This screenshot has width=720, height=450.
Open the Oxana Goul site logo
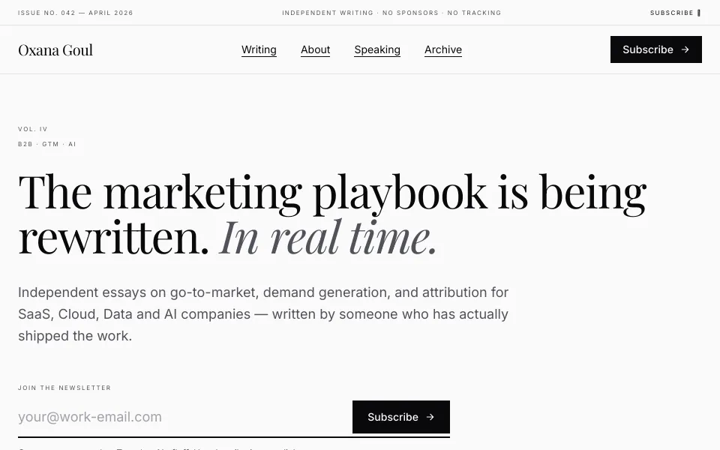click(55, 49)
